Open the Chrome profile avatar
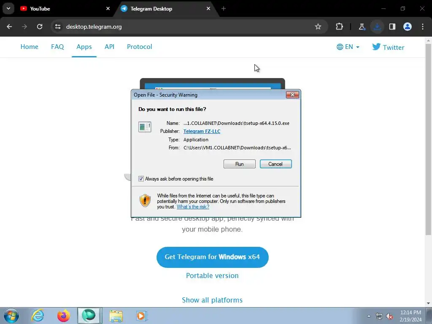 pos(408,27)
